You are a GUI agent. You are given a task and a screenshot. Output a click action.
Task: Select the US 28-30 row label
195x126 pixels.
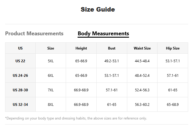click(x=20, y=90)
